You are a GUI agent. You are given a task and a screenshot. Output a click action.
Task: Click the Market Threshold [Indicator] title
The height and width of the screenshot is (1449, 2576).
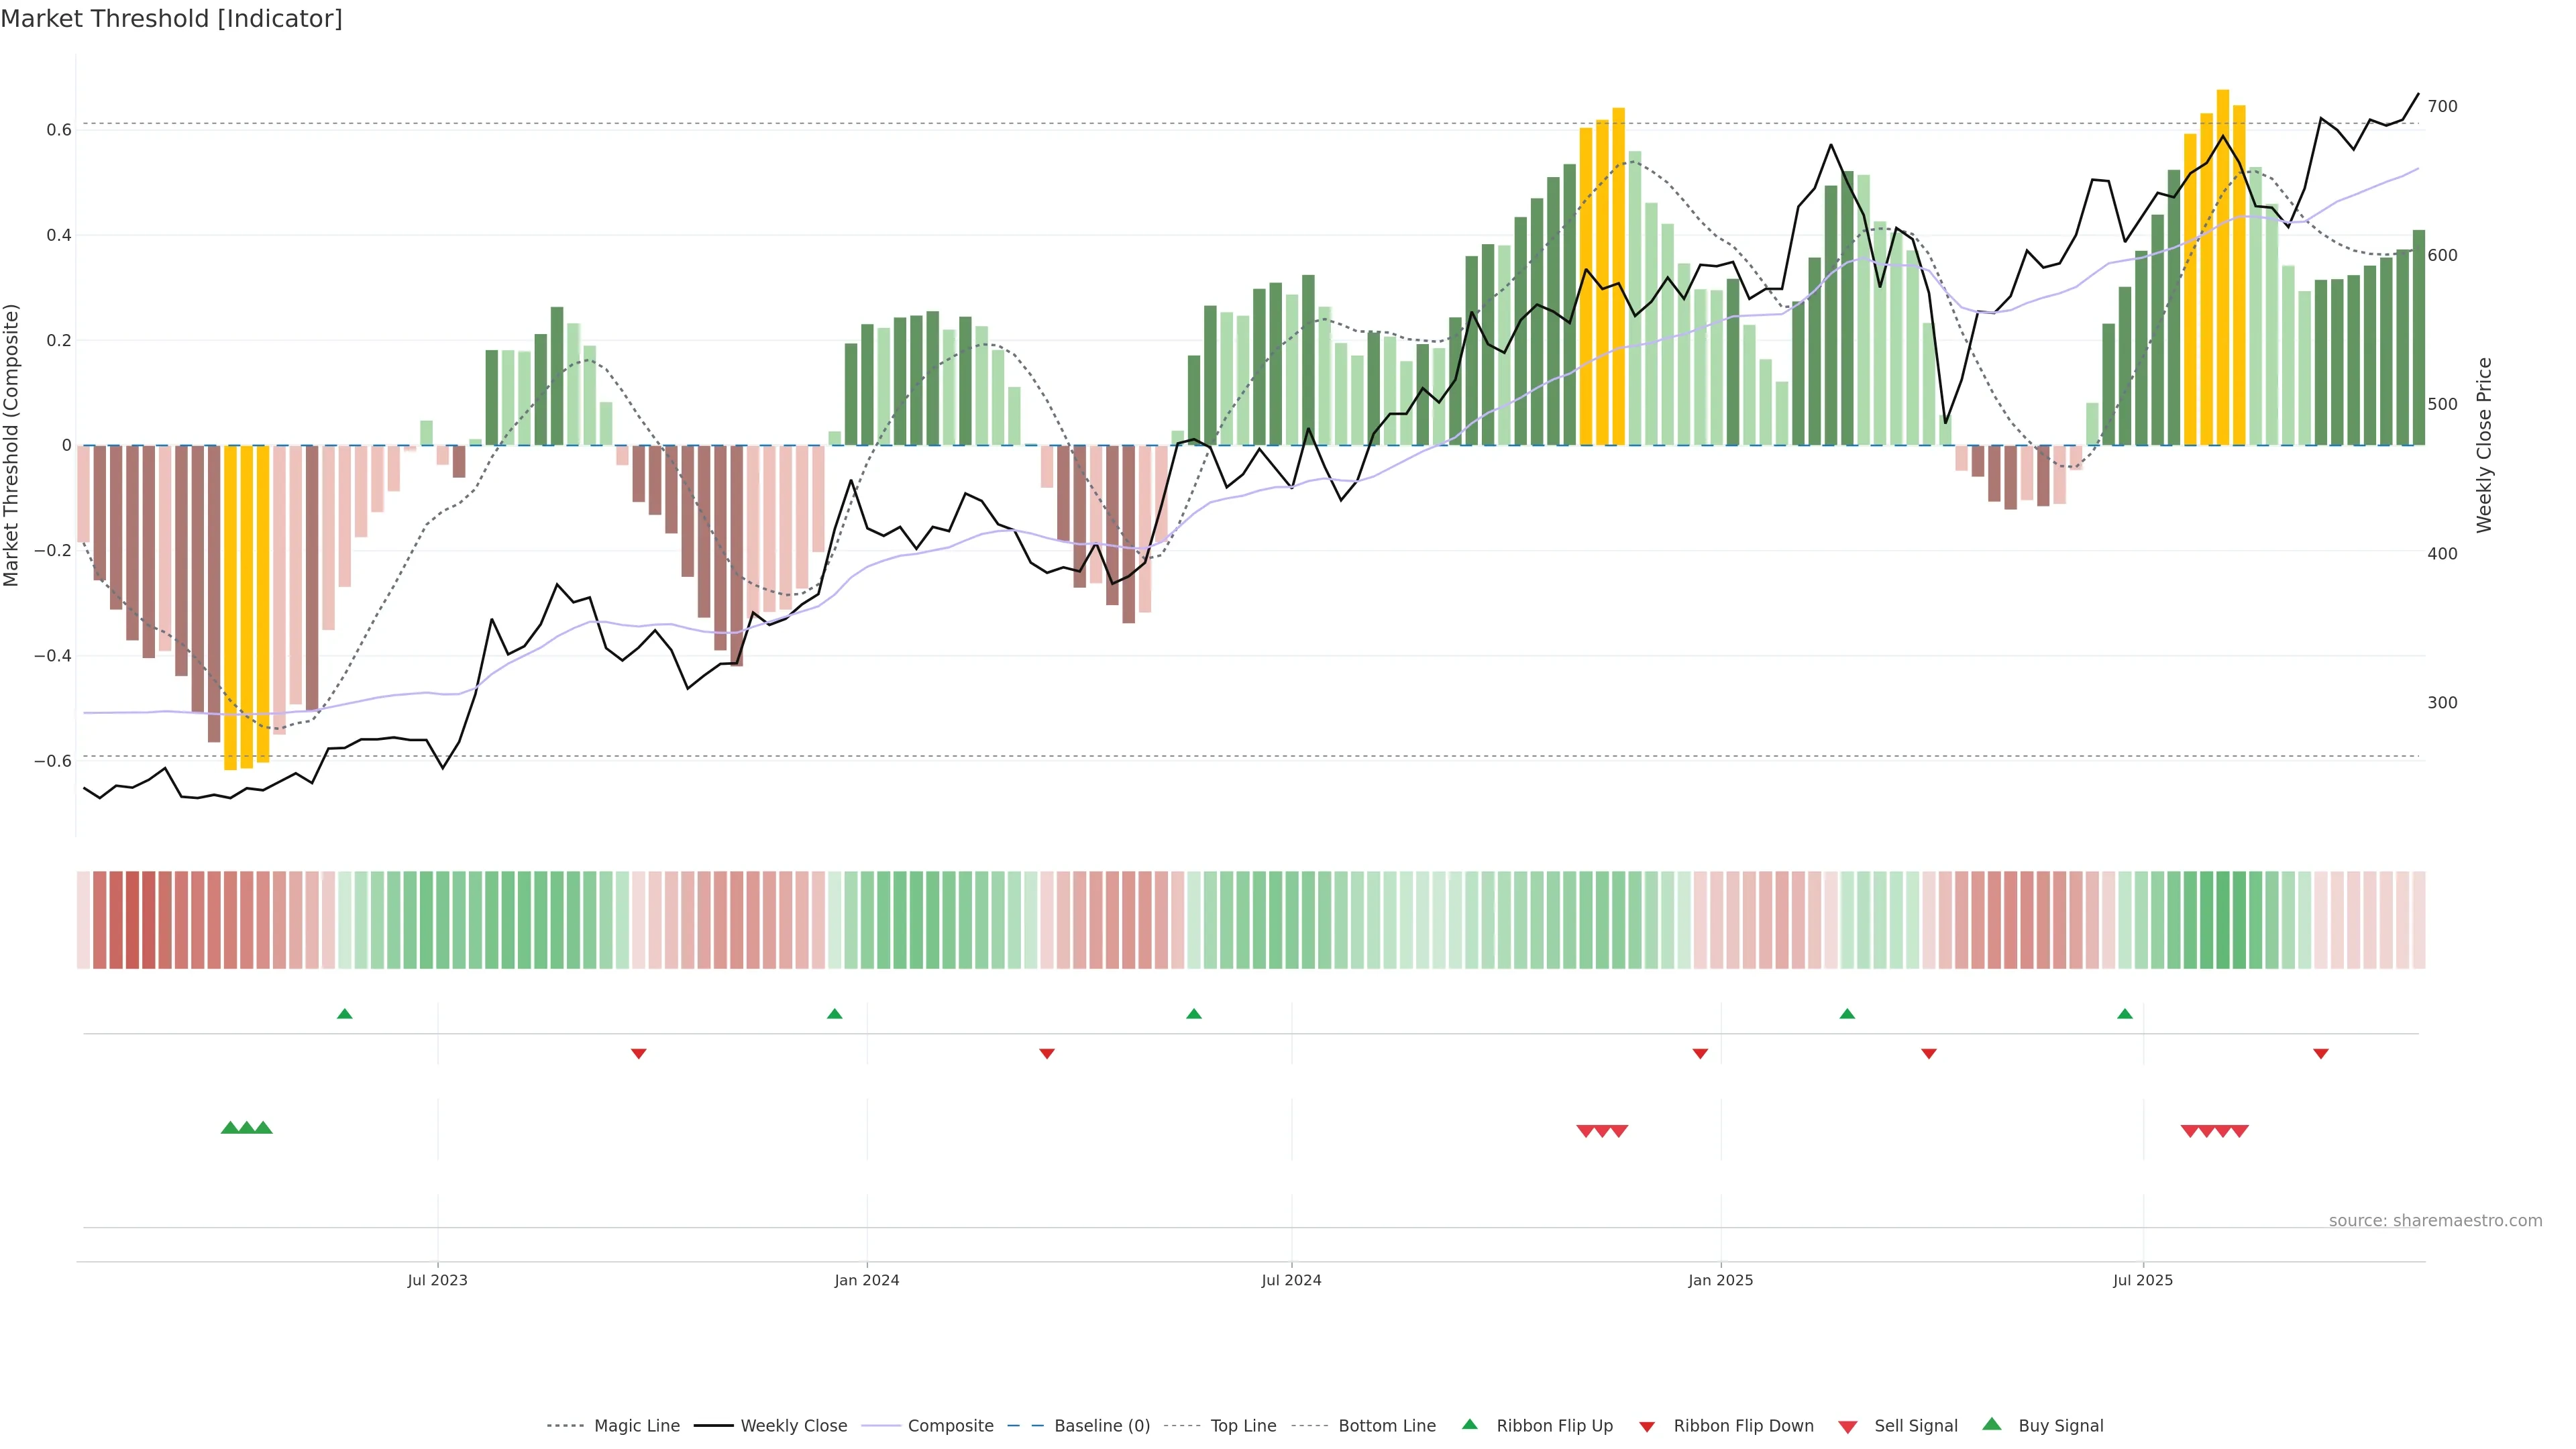171,18
